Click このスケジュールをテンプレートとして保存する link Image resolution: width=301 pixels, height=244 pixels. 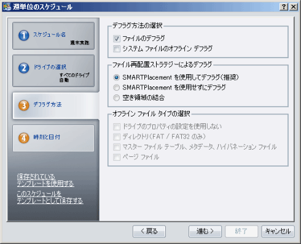click(50, 197)
